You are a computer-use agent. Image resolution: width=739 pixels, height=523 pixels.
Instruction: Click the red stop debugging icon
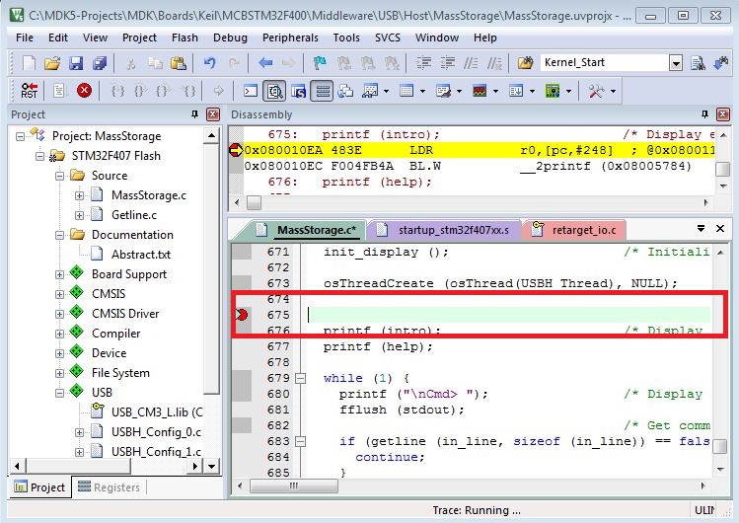coord(84,91)
